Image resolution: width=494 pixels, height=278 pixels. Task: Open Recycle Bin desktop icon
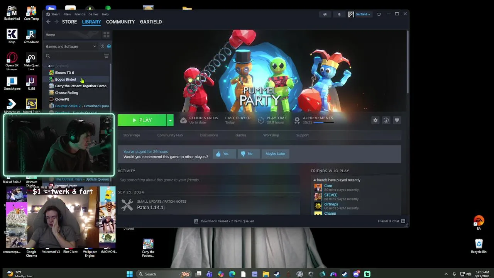coord(479,246)
